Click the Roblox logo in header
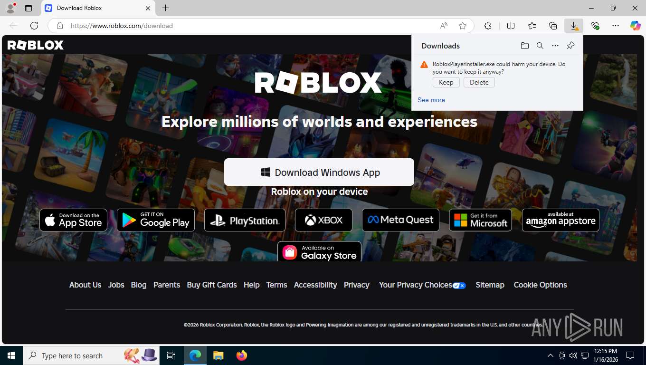Viewport: 646px width, 365px height. 35,45
